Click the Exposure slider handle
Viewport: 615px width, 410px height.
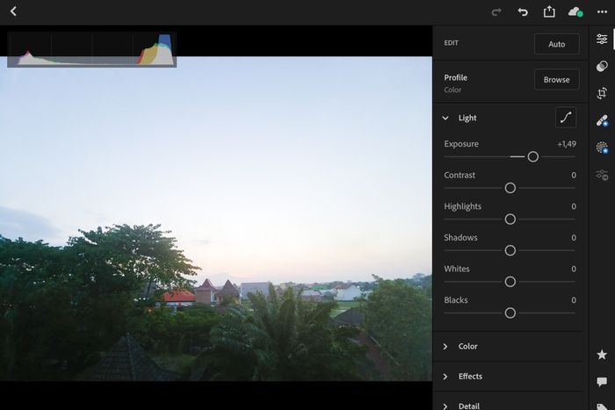532,157
